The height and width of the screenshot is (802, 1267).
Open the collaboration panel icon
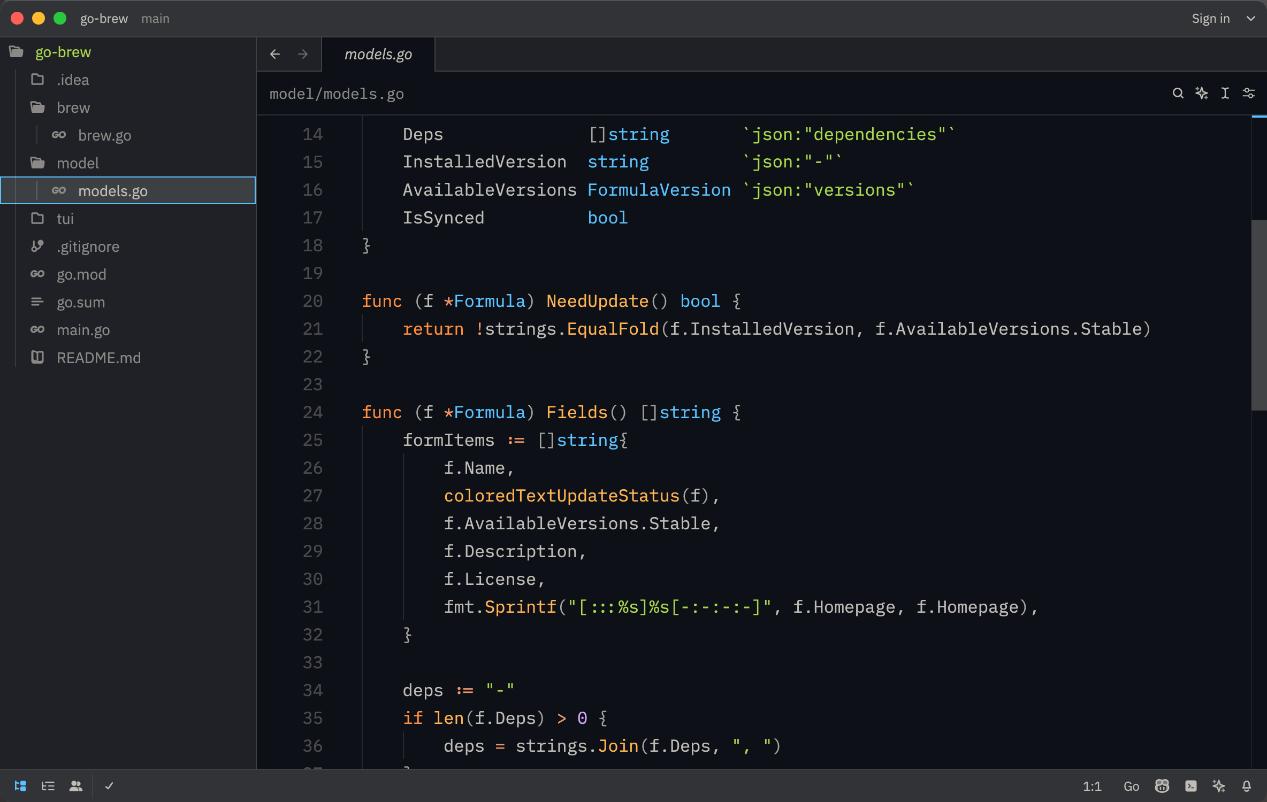tap(76, 785)
